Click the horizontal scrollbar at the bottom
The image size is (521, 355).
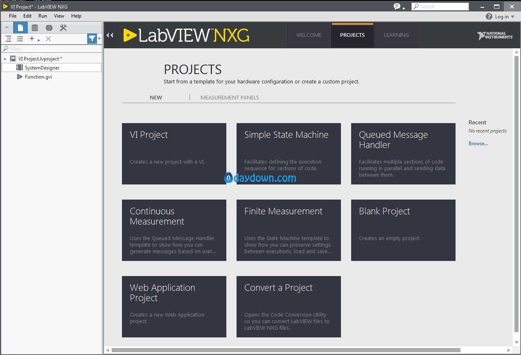[x=286, y=350]
